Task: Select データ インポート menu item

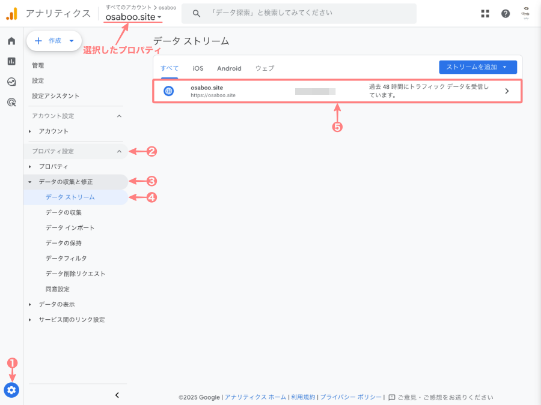Action: click(70, 227)
